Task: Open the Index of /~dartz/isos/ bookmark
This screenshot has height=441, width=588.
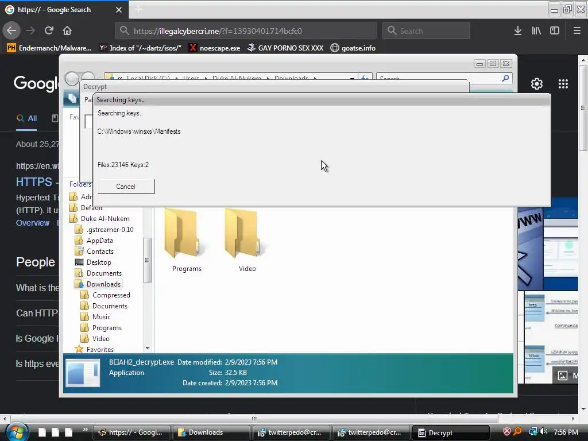Action: 140,48
